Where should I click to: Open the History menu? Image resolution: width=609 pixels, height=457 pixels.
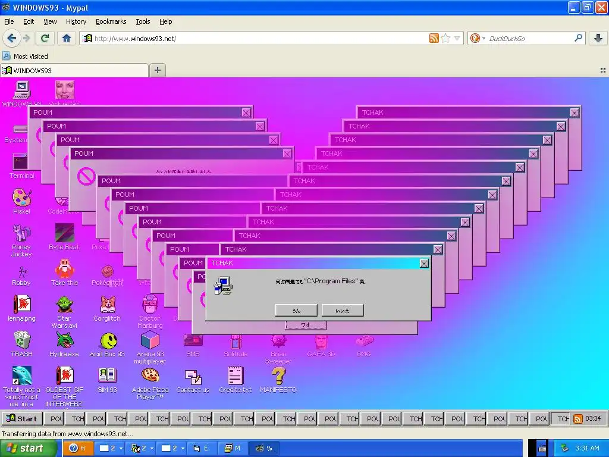[x=76, y=21]
